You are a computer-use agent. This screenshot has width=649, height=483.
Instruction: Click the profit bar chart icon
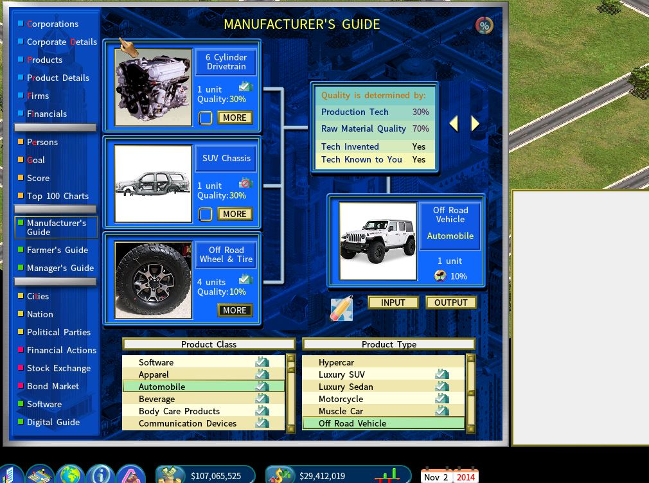(387, 476)
